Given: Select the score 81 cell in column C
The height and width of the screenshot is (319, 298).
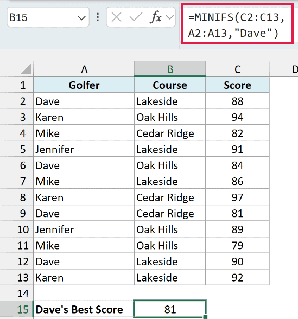Looking at the screenshot, I should (237, 213).
